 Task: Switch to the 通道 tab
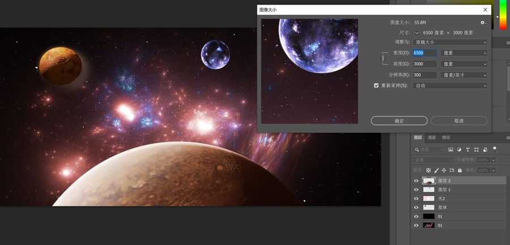coord(432,137)
